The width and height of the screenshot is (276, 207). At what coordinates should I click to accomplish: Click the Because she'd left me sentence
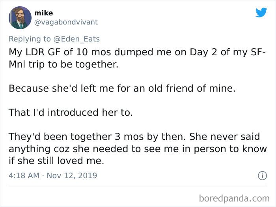click(x=122, y=88)
